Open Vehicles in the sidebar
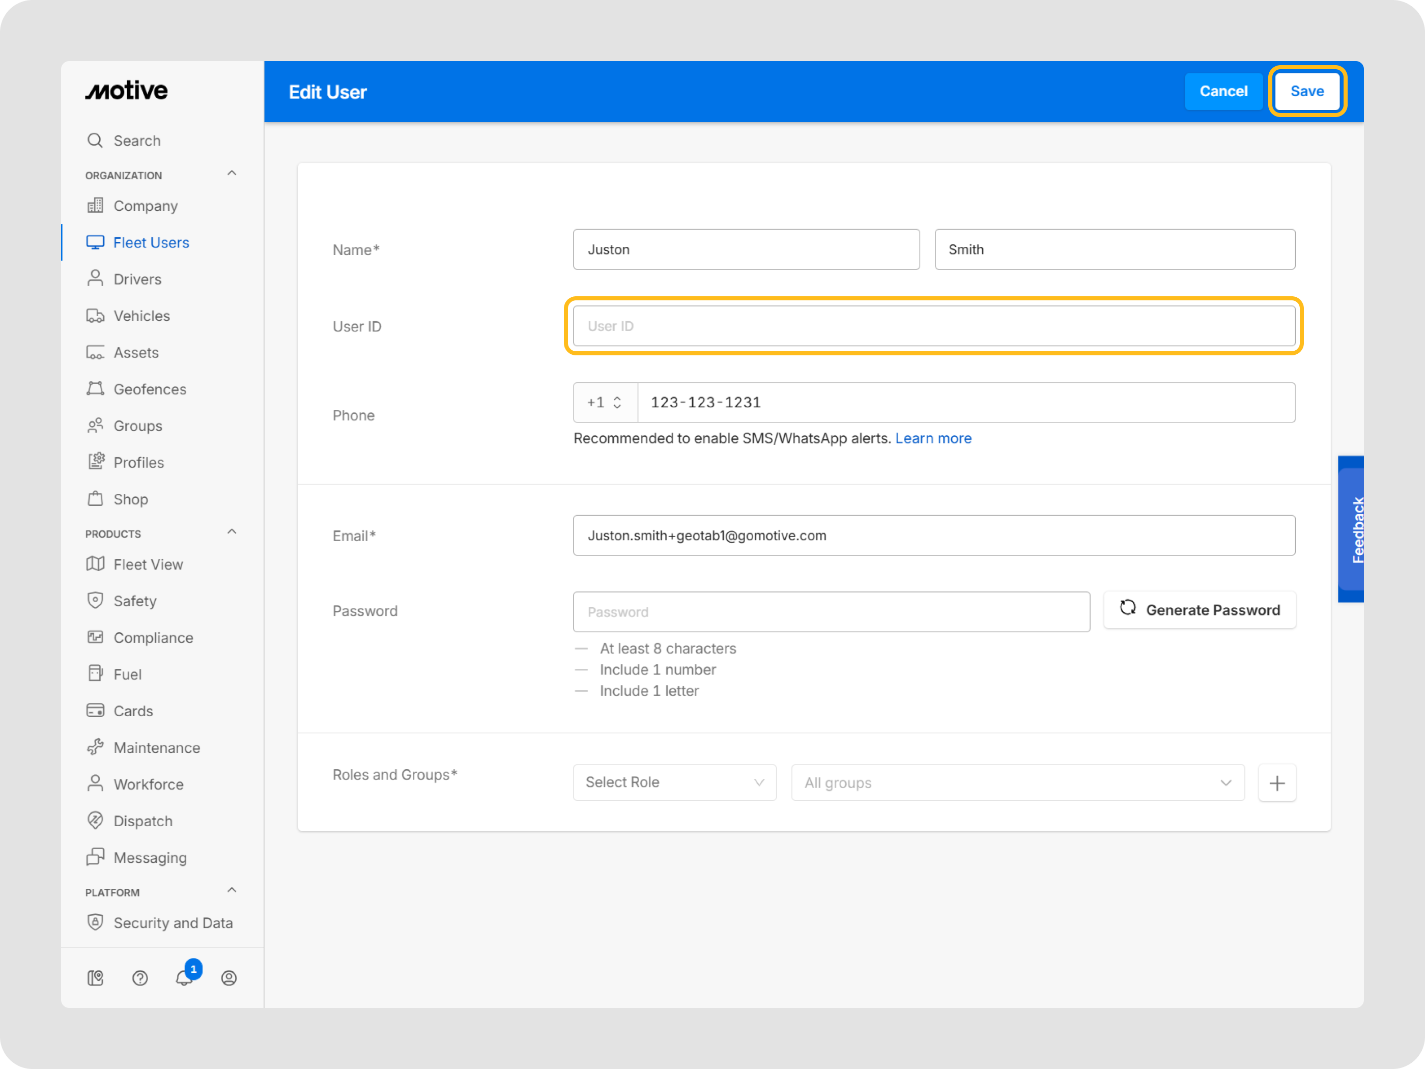Viewport: 1425px width, 1069px height. click(x=141, y=316)
